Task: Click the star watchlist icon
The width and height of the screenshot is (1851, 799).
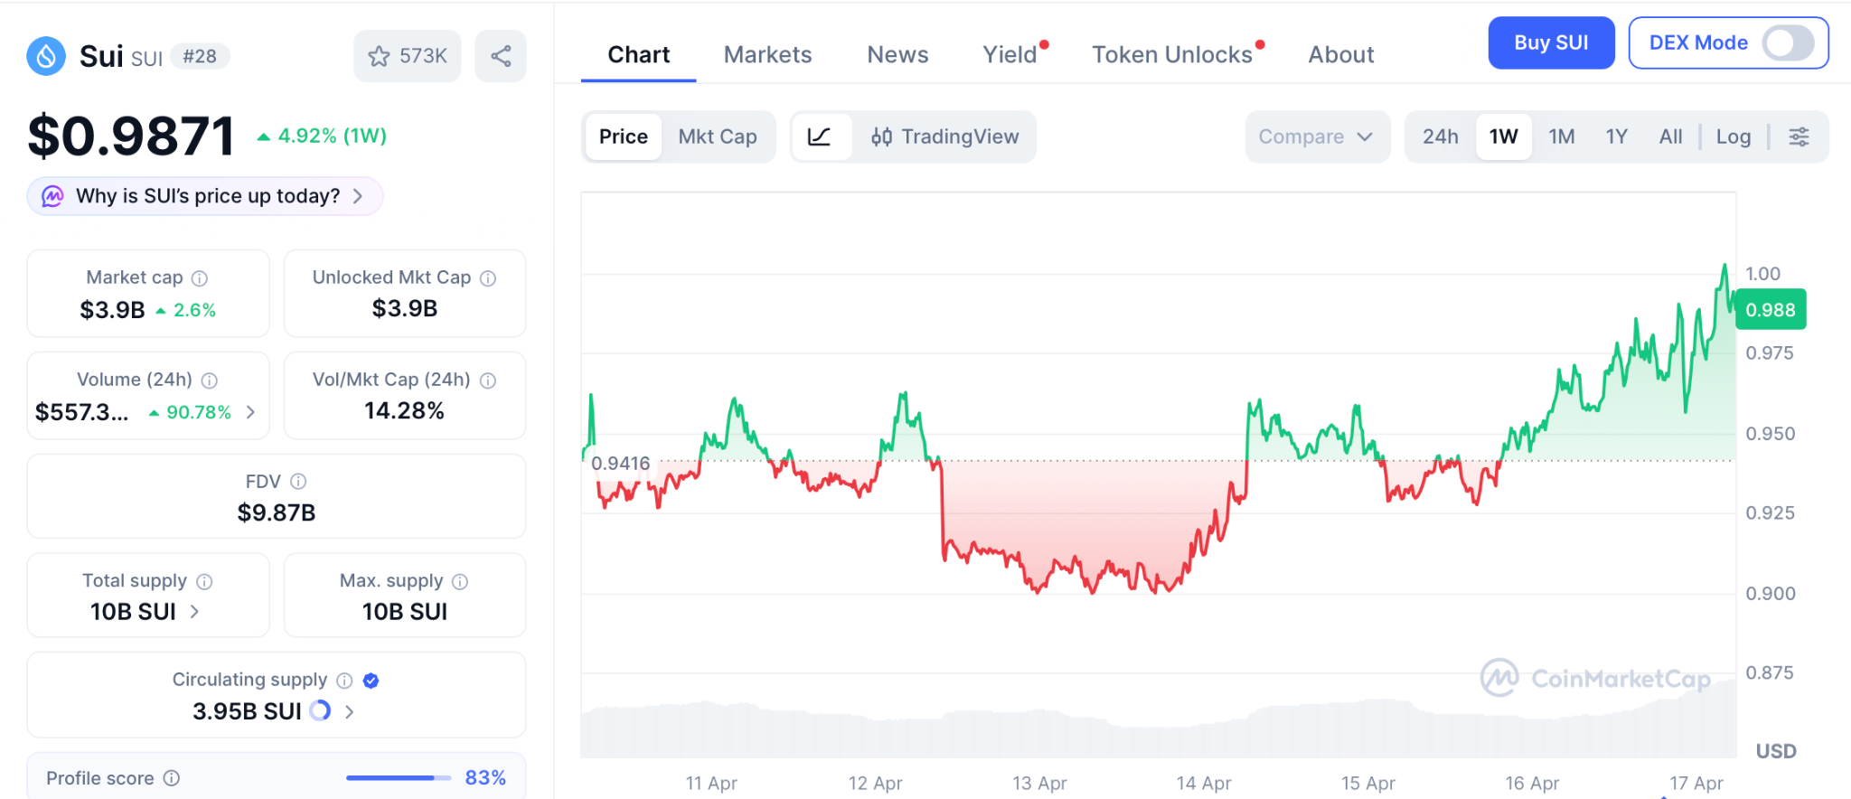Action: pyautogui.click(x=380, y=57)
